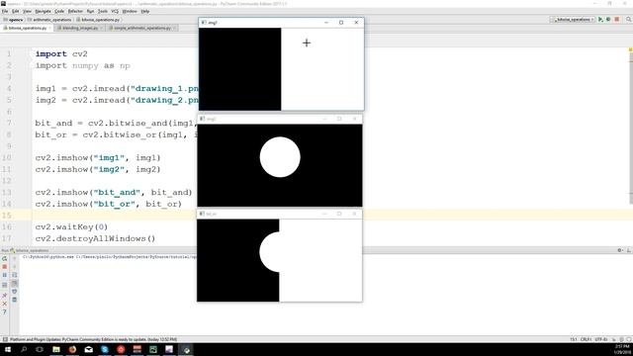
Task: Toggle scroll to end in Run console
Action: (x=15, y=284)
